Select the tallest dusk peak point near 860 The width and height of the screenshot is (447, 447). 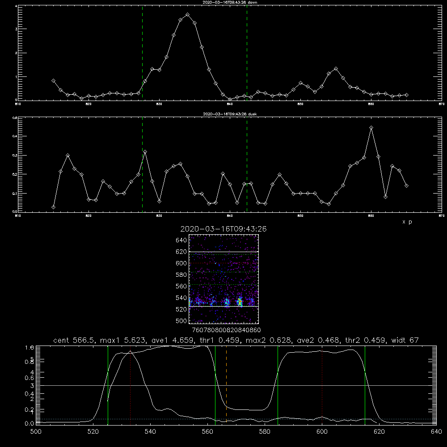point(371,128)
